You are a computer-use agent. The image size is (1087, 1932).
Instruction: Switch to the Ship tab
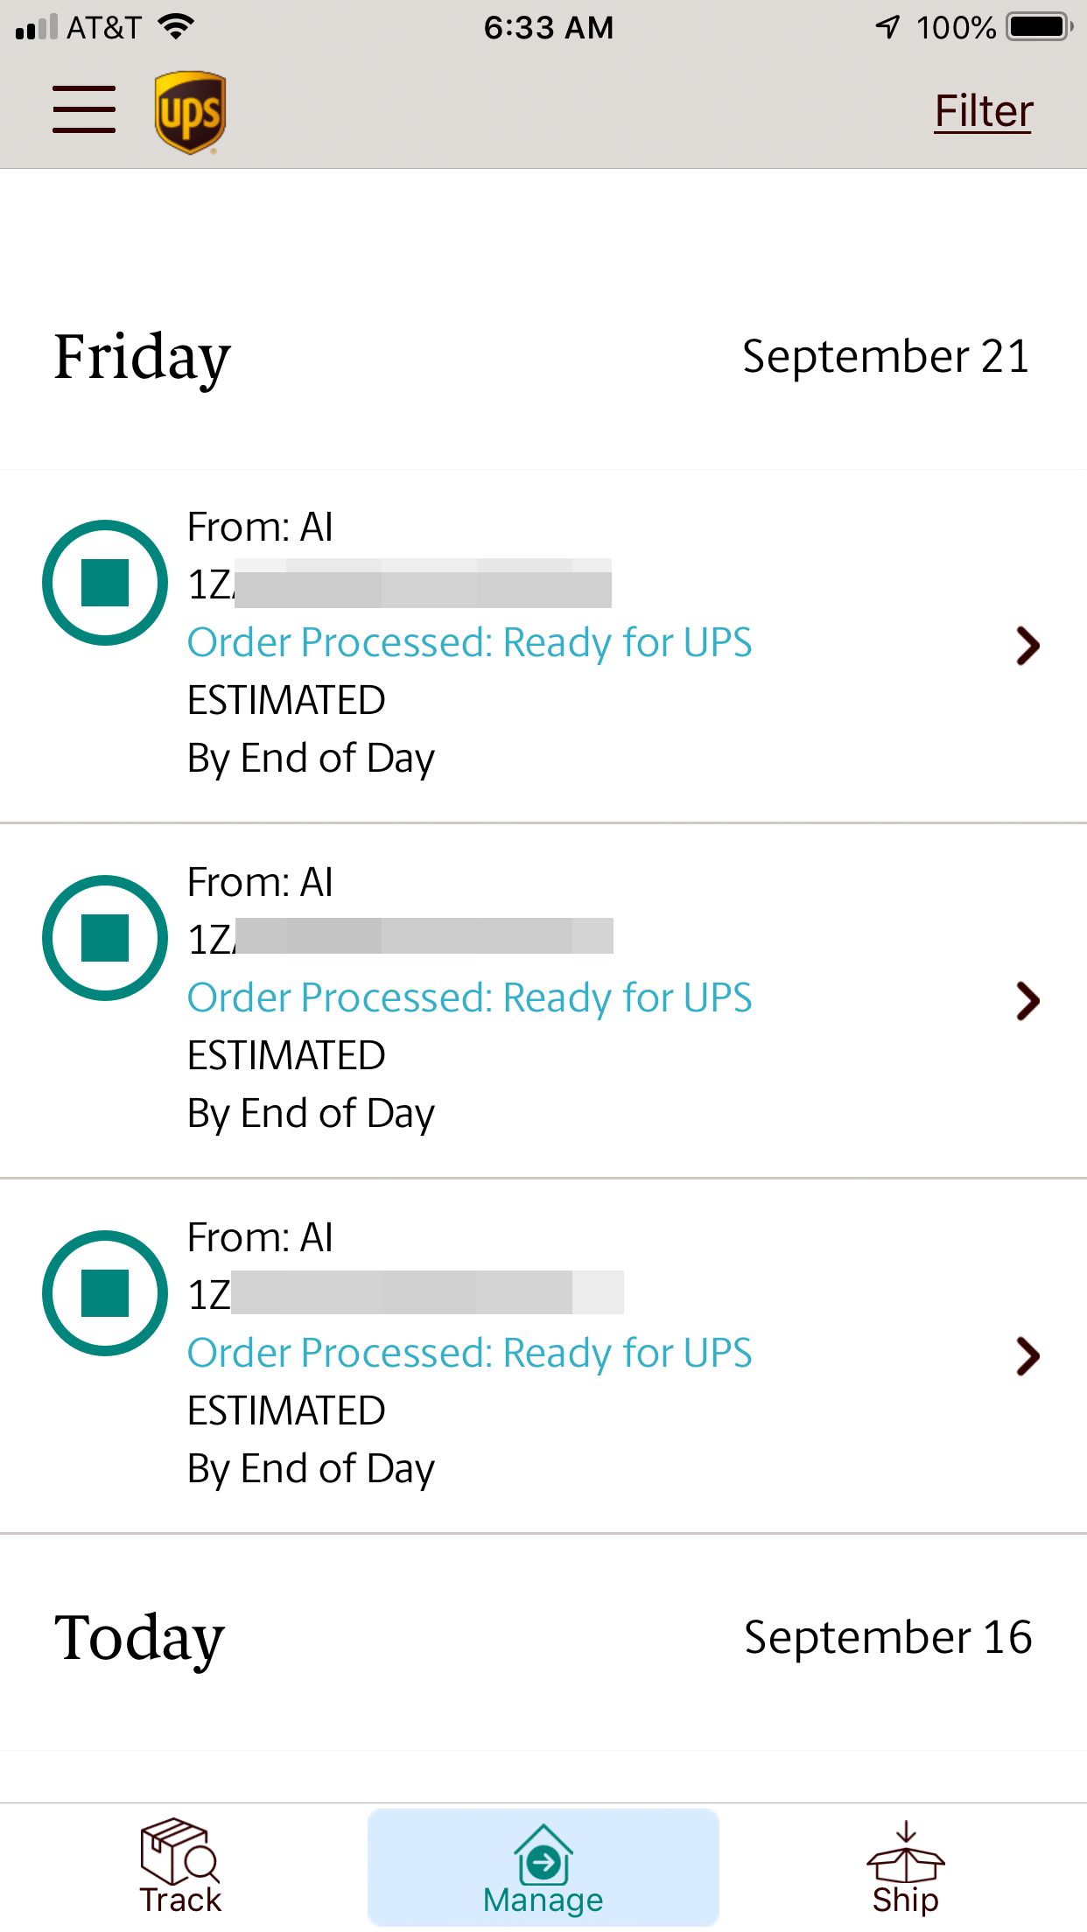[906, 1867]
